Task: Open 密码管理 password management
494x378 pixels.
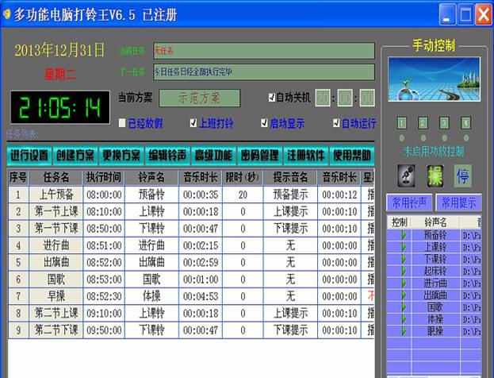Action: [259, 156]
